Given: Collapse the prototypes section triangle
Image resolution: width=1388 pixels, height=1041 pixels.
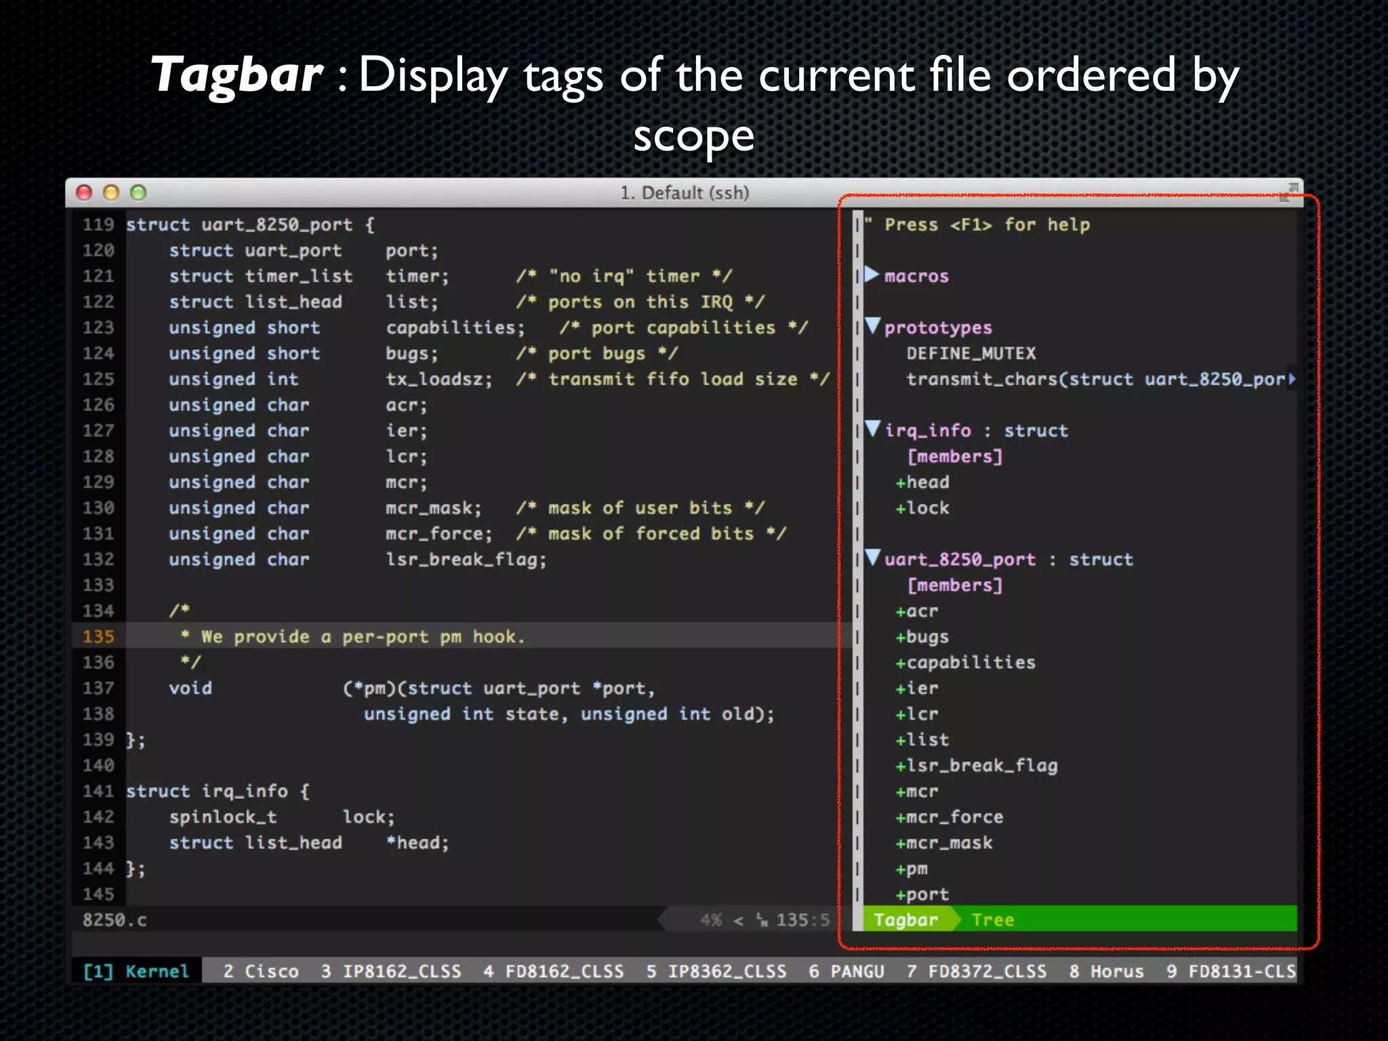Looking at the screenshot, I should coord(872,326).
